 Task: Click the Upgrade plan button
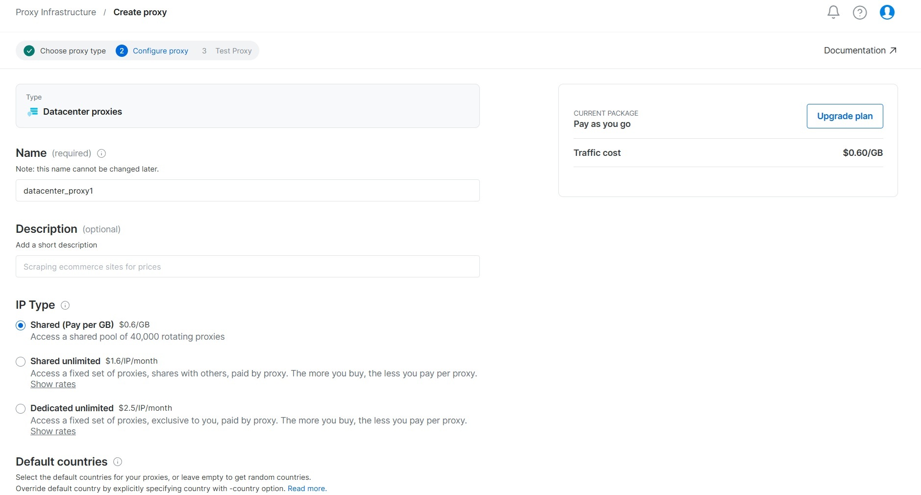(845, 116)
